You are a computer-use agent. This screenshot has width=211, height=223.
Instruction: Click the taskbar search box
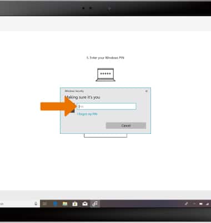tap(20, 203)
